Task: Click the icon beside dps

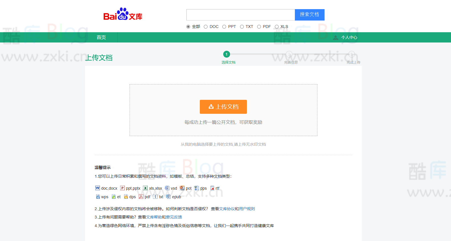Action: pyautogui.click(x=126, y=197)
